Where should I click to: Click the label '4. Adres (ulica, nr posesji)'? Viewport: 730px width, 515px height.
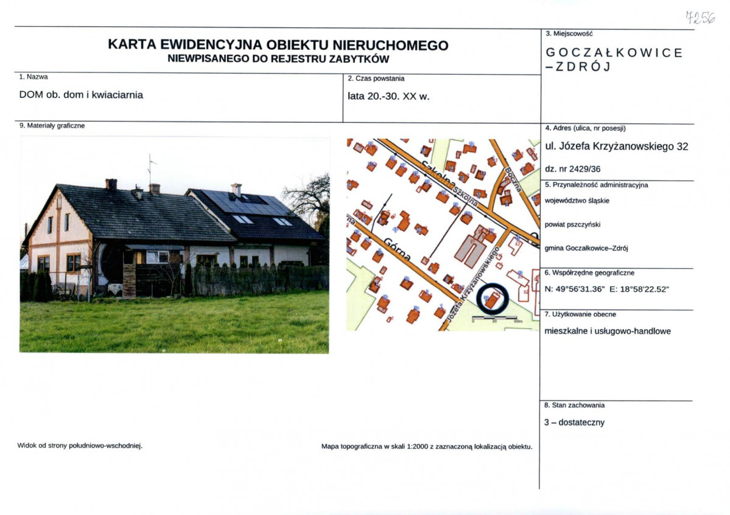(x=585, y=128)
